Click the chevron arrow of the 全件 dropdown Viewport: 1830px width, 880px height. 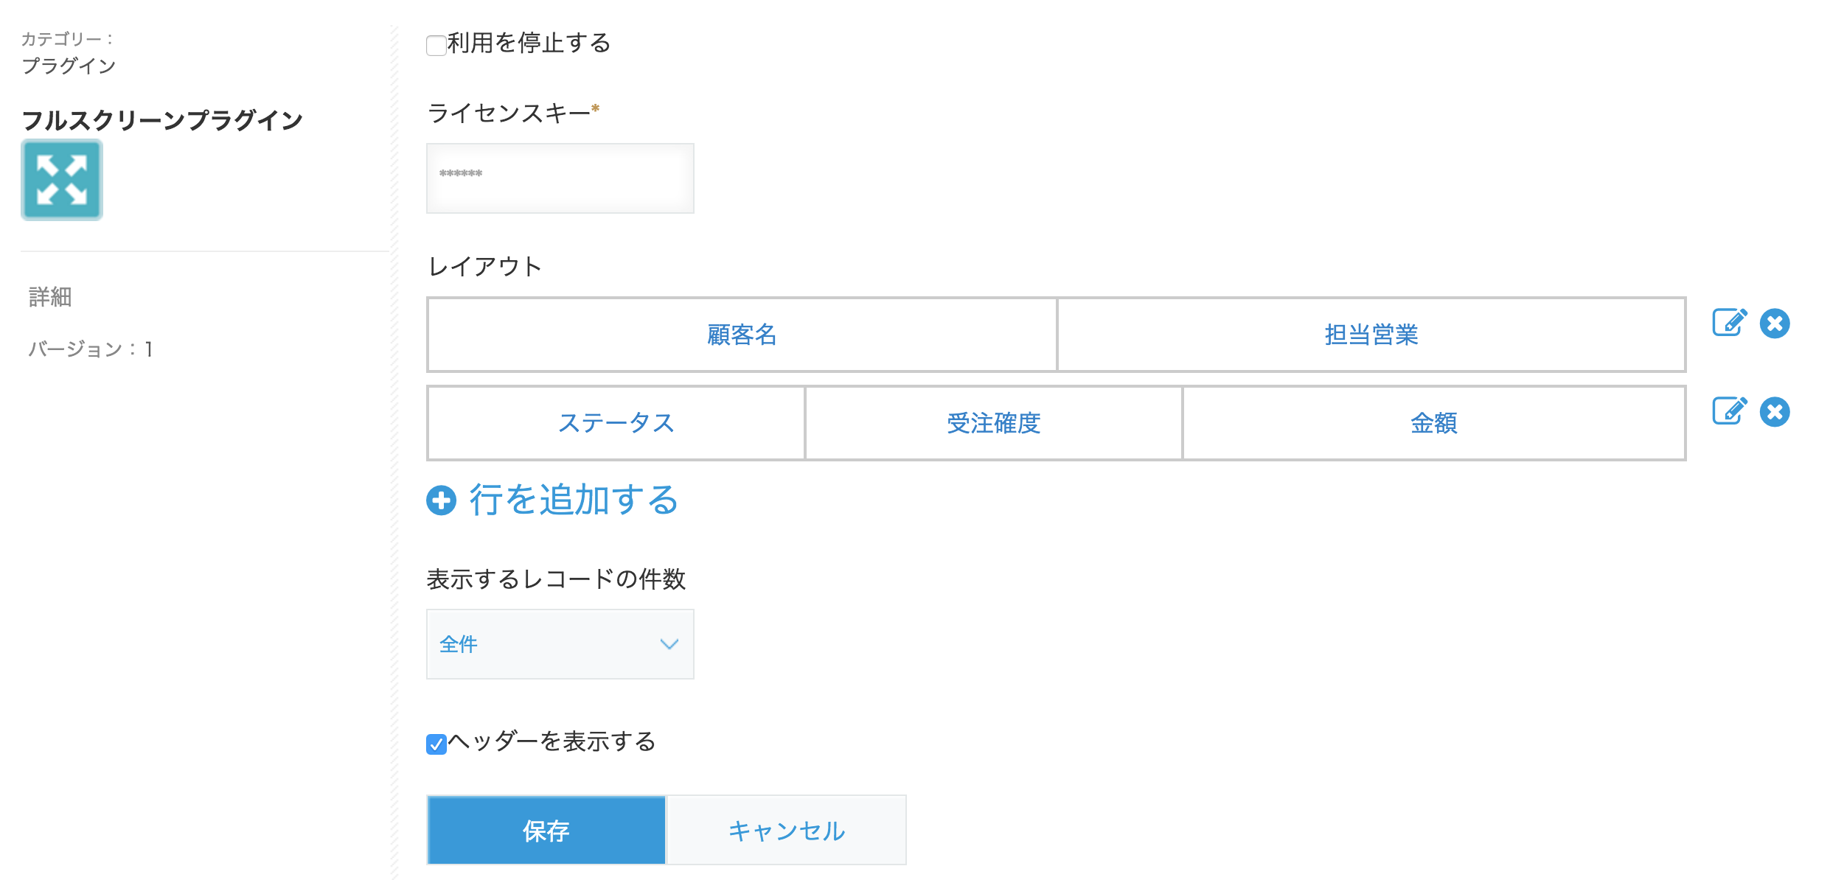tap(669, 644)
